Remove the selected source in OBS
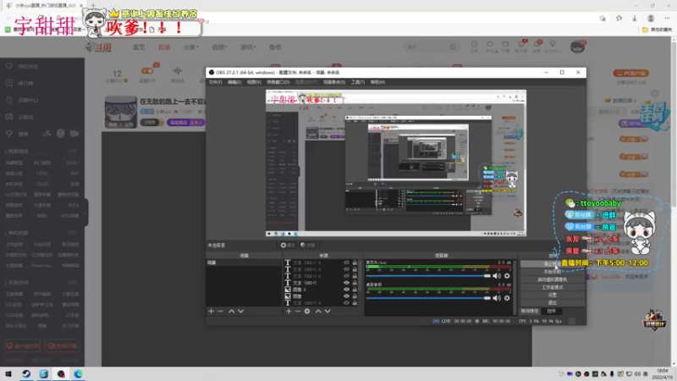677x381 pixels. point(298,311)
